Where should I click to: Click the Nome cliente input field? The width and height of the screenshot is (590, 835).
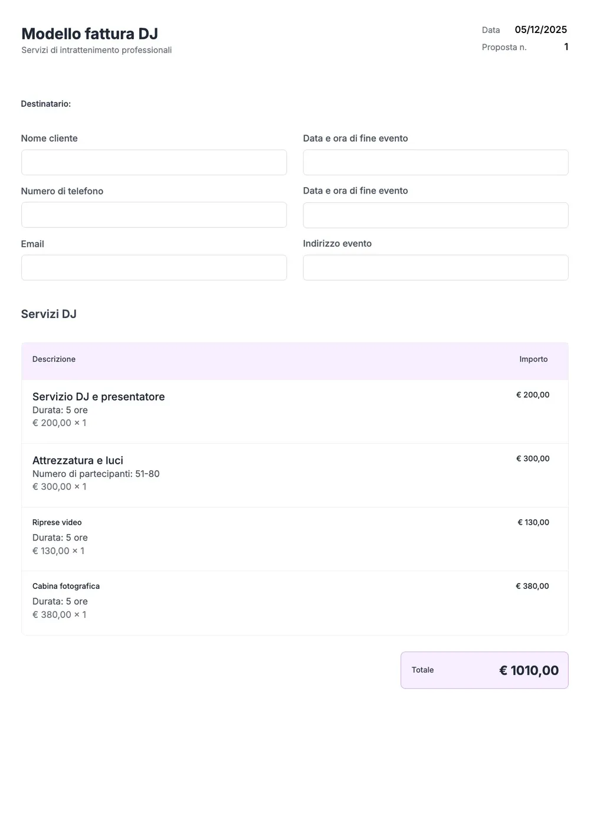154,162
